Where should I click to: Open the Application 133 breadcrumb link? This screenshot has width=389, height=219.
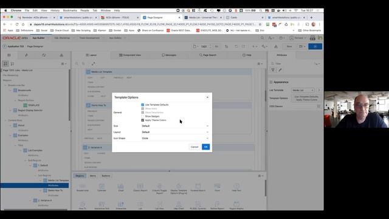point(15,46)
